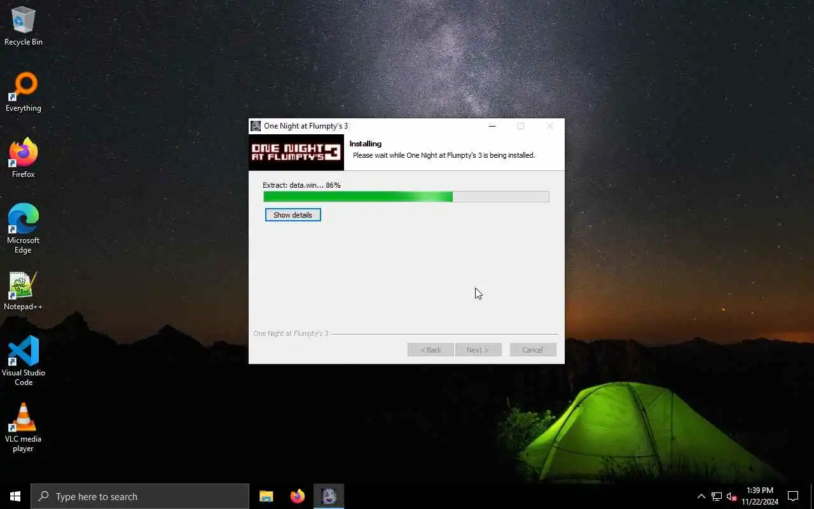
Task: Open the Everything search shortcut
Action: coord(24,92)
